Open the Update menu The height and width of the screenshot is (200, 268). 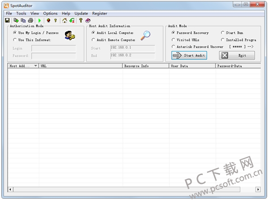point(81,13)
